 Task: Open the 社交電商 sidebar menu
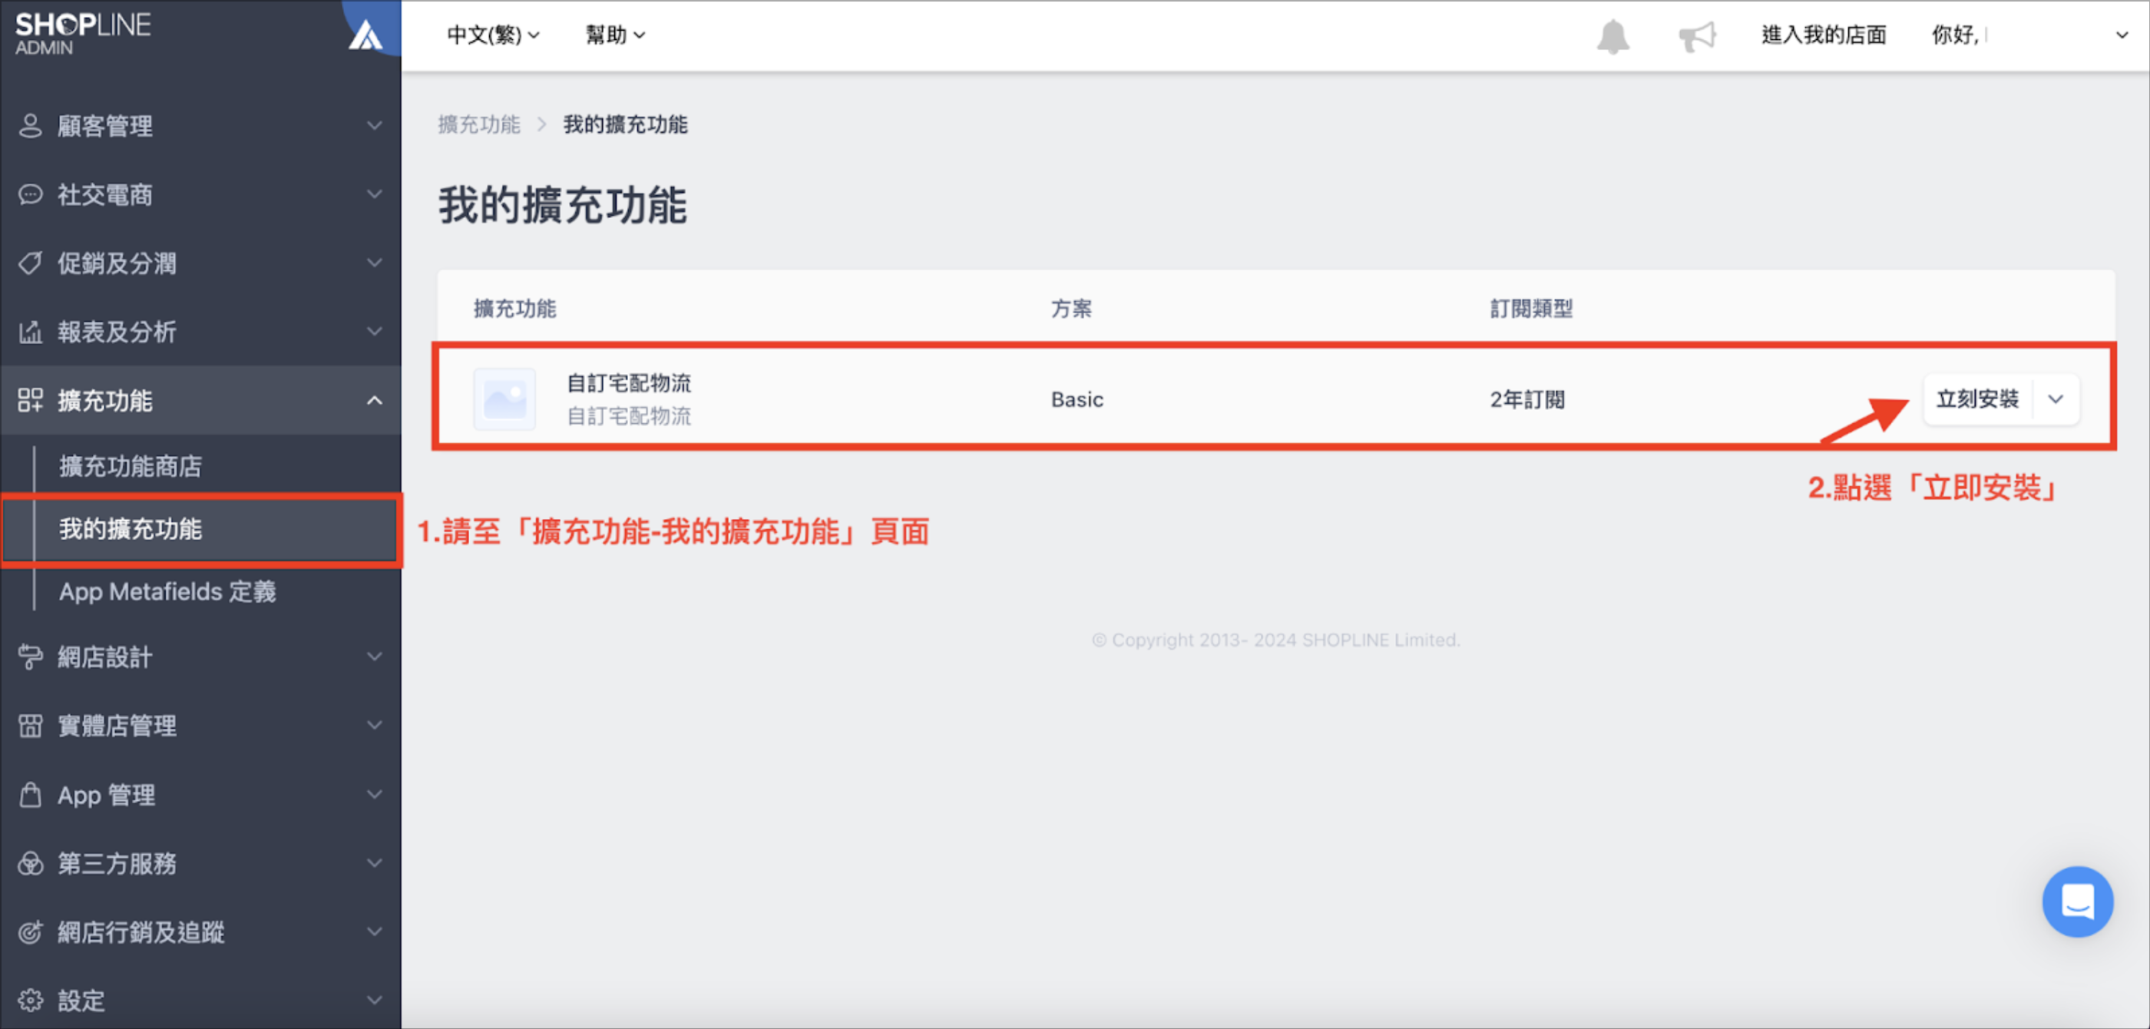coord(200,194)
